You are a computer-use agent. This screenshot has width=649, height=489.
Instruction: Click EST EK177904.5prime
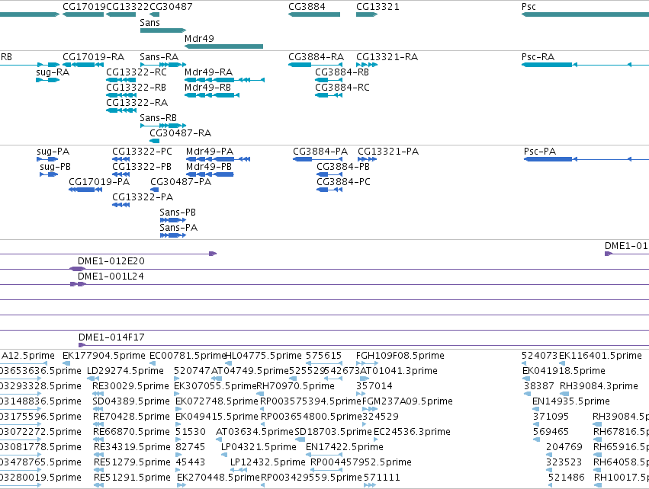point(104,356)
